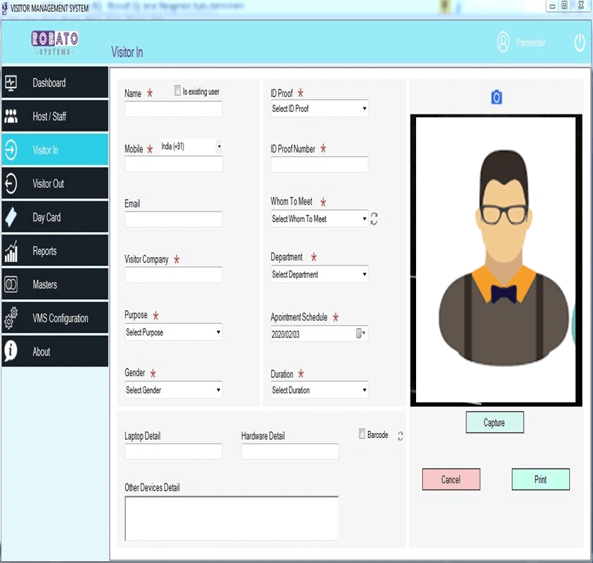This screenshot has height=563, width=593.
Task: Open the Select ID Proof dropdown
Action: 365,108
